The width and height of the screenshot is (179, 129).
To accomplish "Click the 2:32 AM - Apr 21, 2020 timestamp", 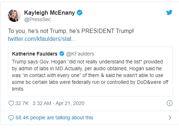I will 58,103.
